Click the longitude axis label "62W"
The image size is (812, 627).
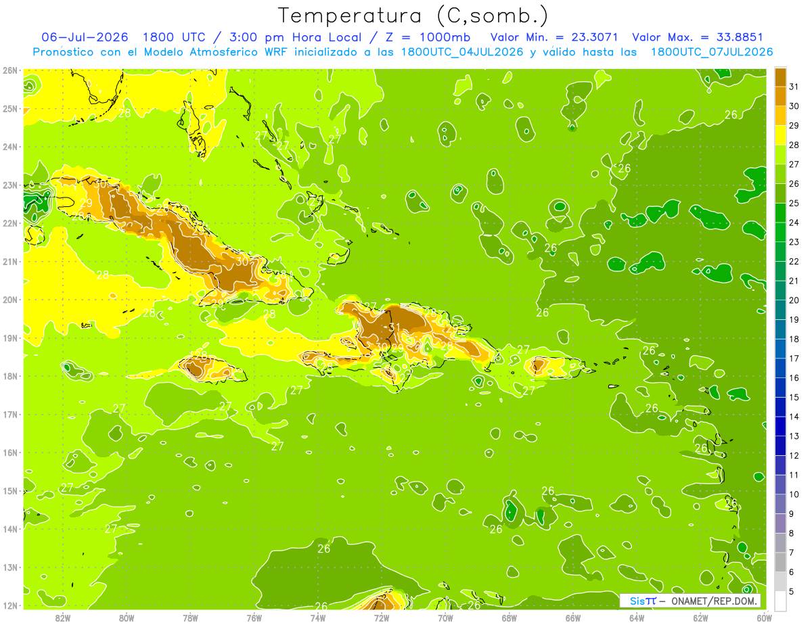tap(700, 618)
